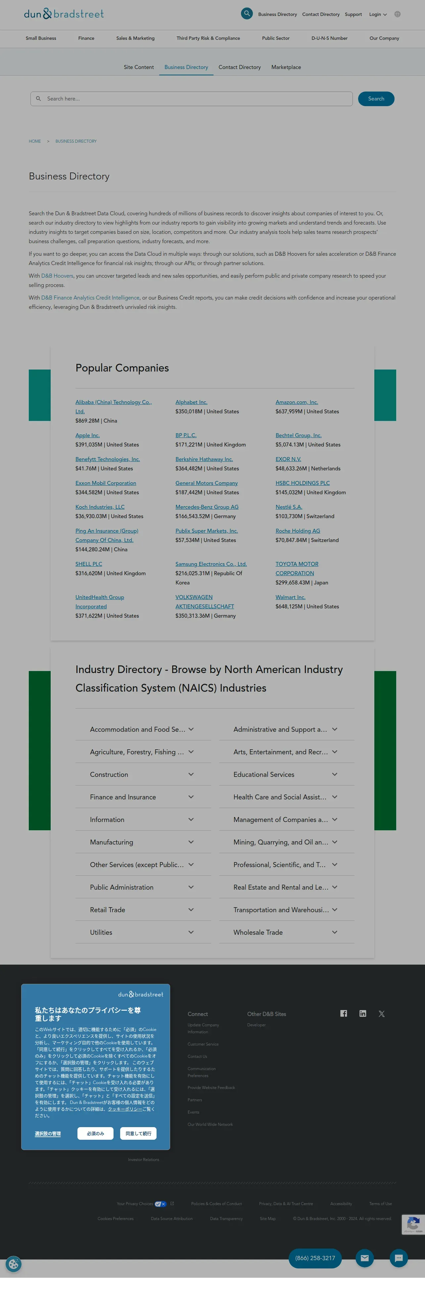Open the D-U-N-S Number menu
This screenshot has width=425, height=1292.
329,38
